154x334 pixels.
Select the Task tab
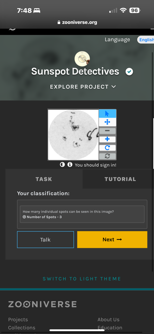click(x=44, y=179)
